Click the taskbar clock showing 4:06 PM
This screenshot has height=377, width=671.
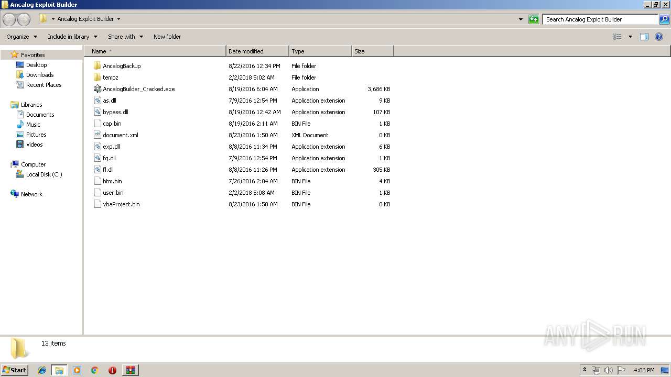pyautogui.click(x=644, y=370)
